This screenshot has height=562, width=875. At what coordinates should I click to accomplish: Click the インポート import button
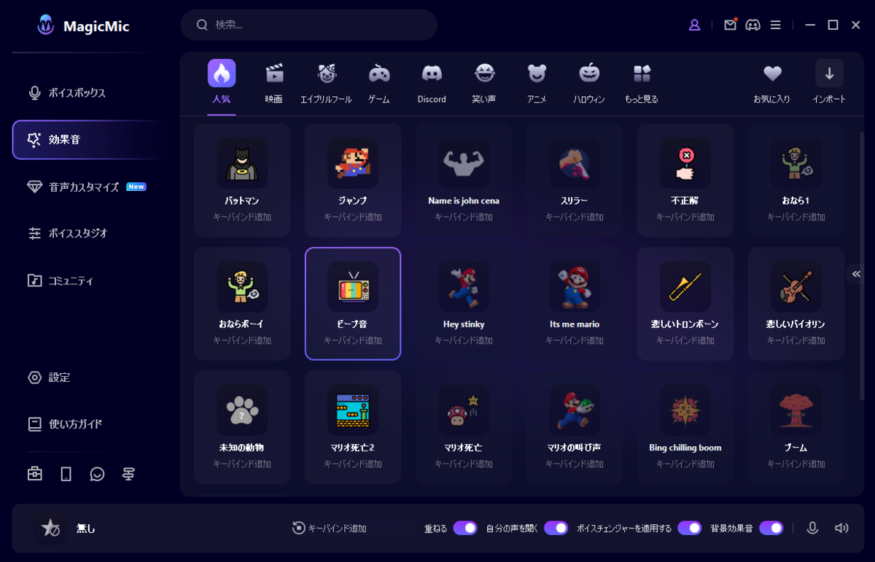coord(829,82)
